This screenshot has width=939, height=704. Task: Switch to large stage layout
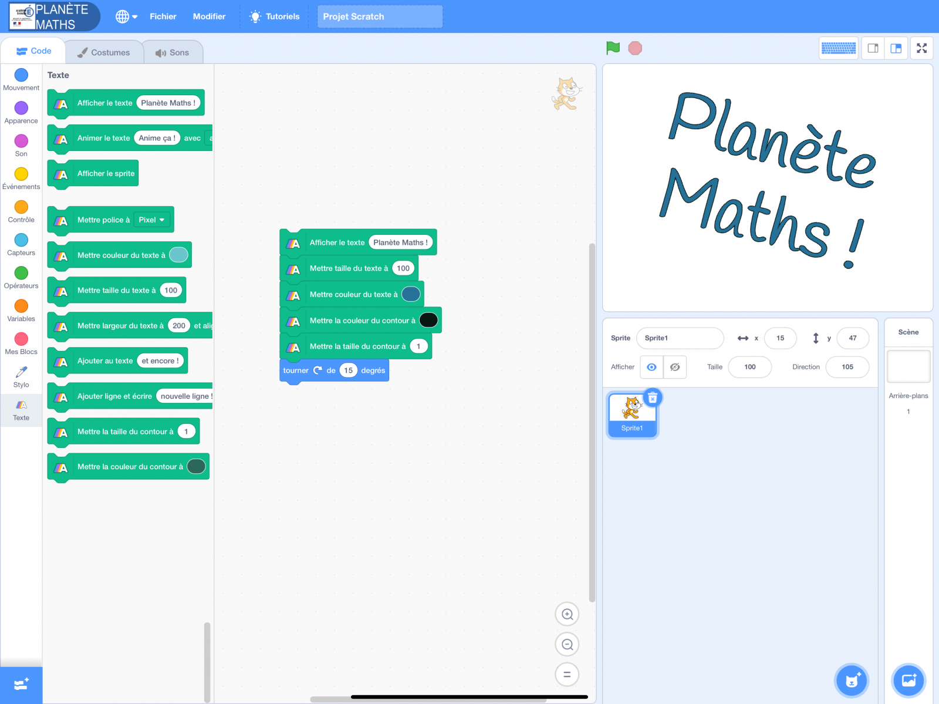pos(896,48)
